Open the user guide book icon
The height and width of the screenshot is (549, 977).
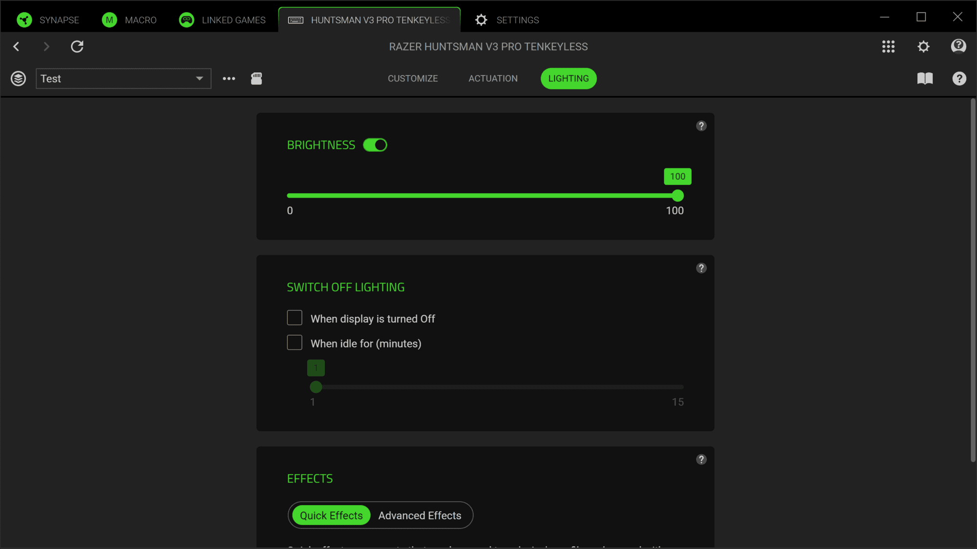click(925, 79)
